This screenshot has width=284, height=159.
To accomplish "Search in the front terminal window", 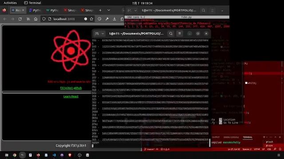I will pyautogui.click(x=171, y=34).
